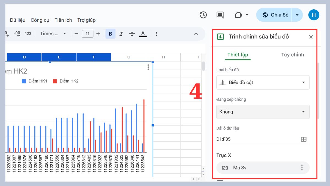The image size is (330, 186).
Task: Click the increase decimal places icon
Action: (x=16, y=33)
